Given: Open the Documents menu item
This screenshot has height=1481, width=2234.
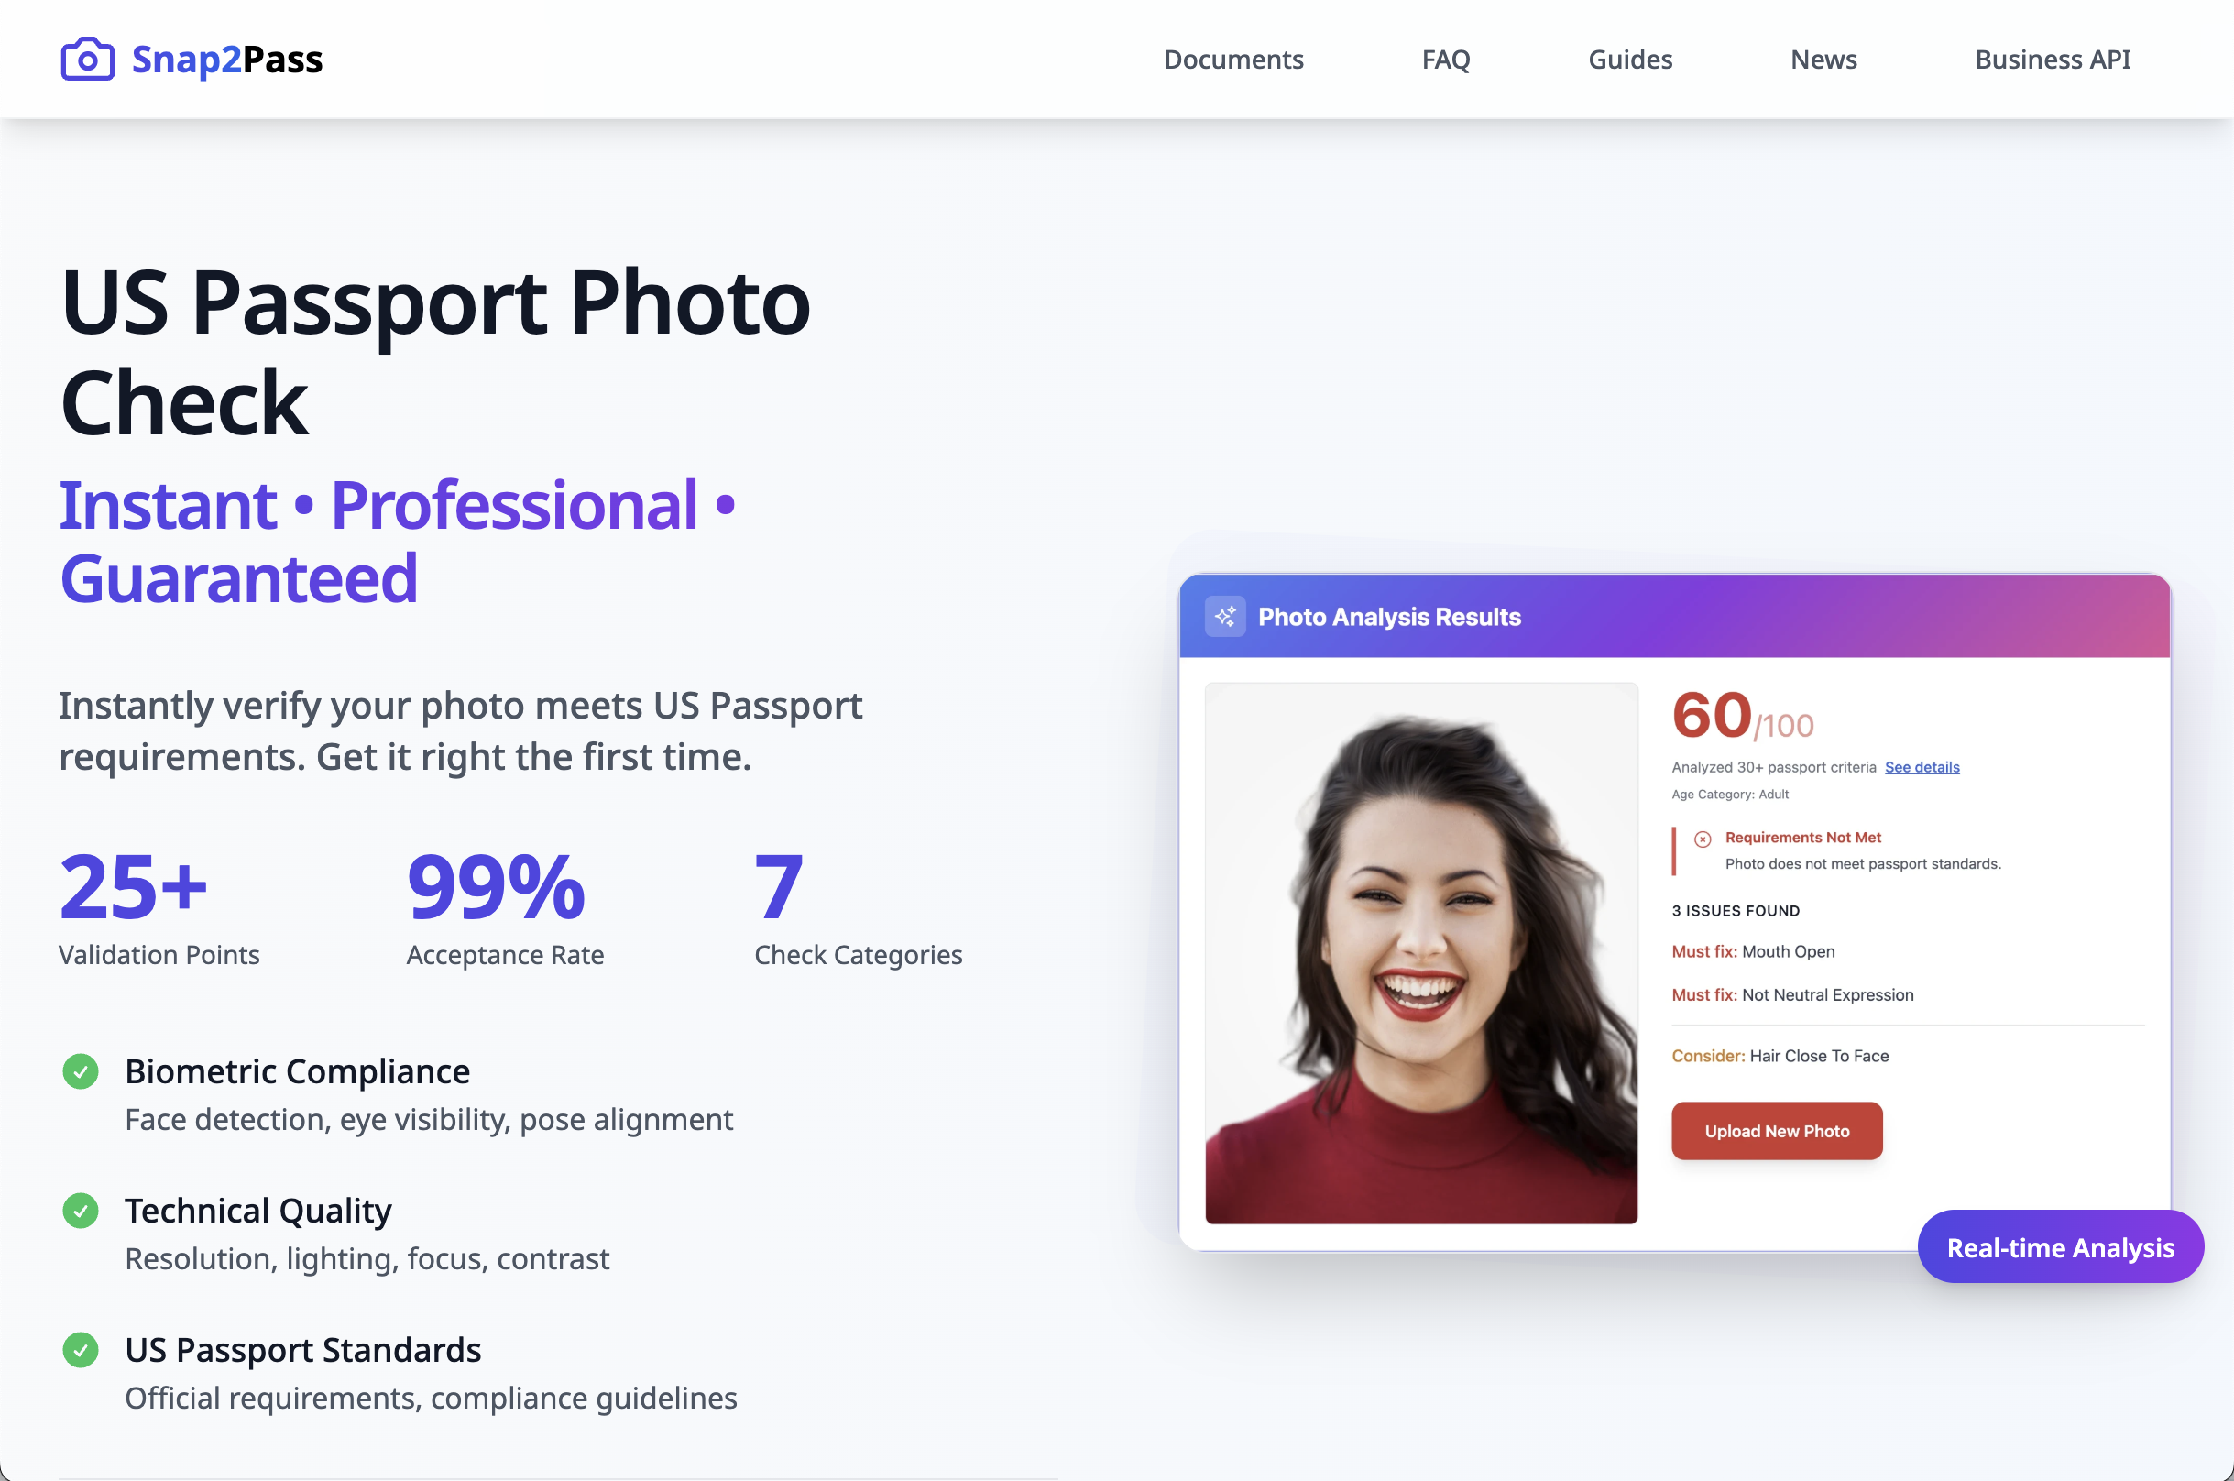Looking at the screenshot, I should pos(1233,60).
